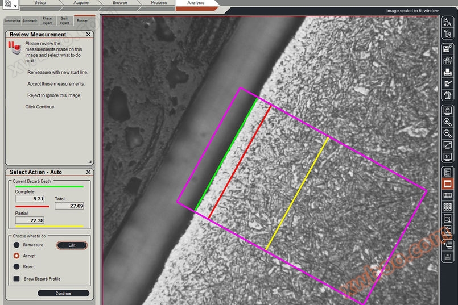
Task: Select the Reject radio option
Action: [x=17, y=266]
